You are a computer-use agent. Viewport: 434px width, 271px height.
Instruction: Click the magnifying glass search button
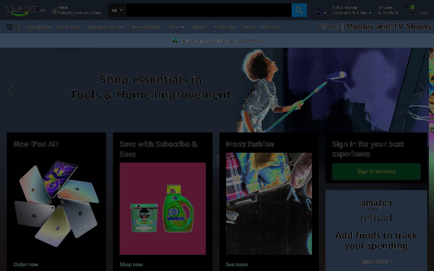coord(299,10)
